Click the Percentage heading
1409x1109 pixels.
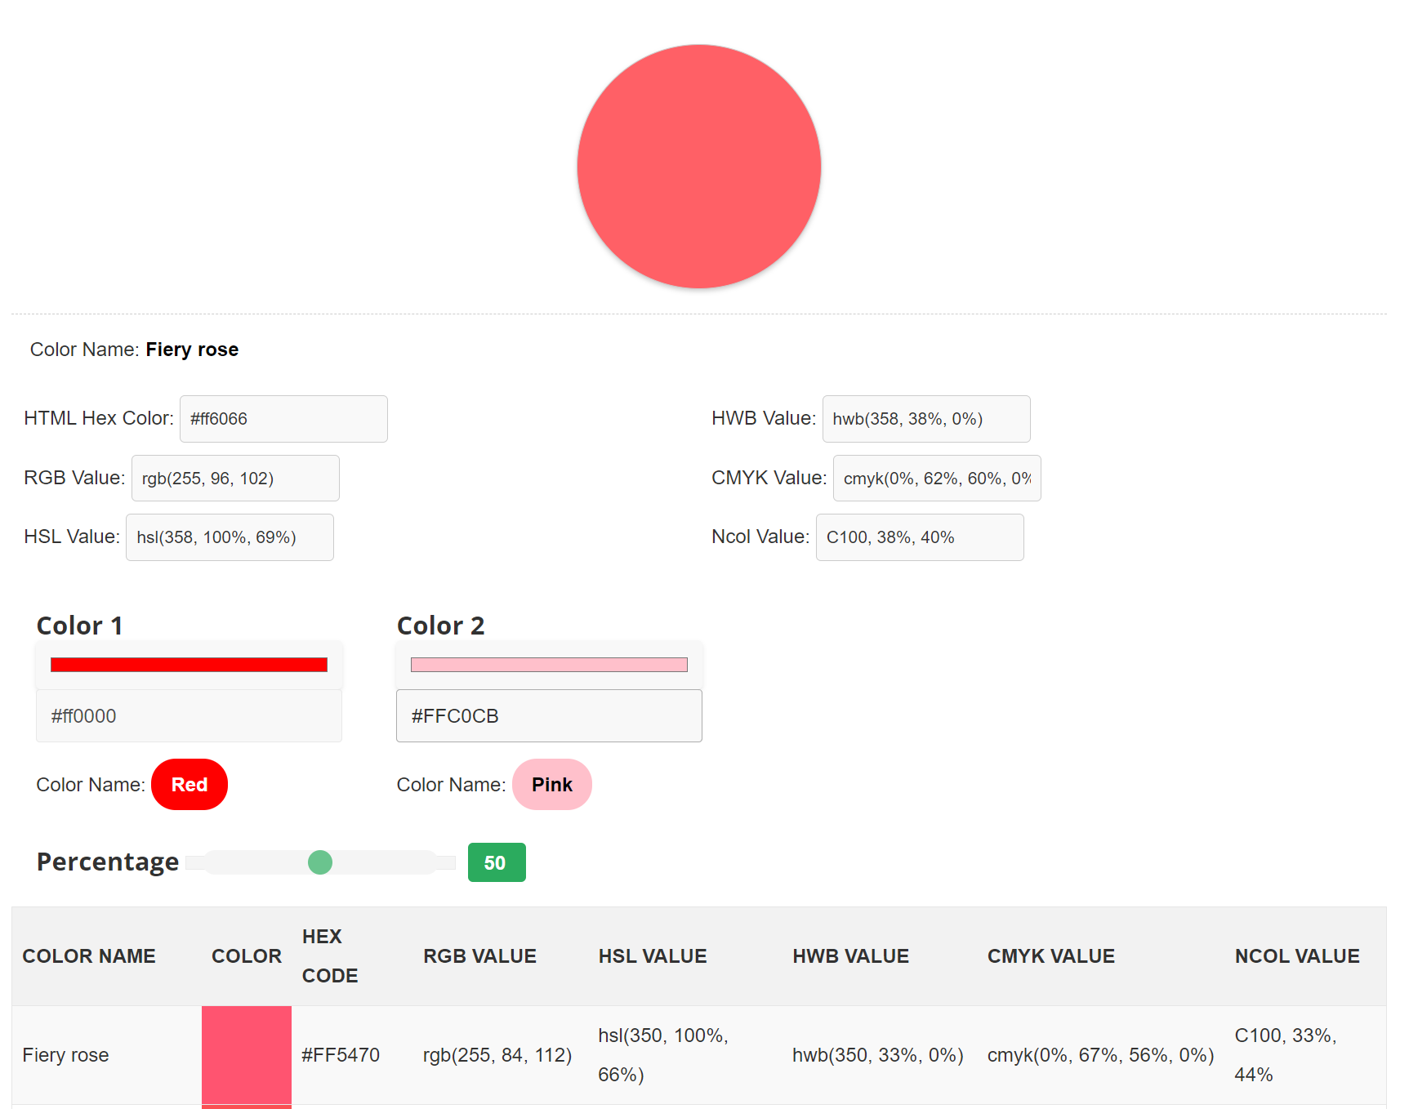pyautogui.click(x=108, y=862)
